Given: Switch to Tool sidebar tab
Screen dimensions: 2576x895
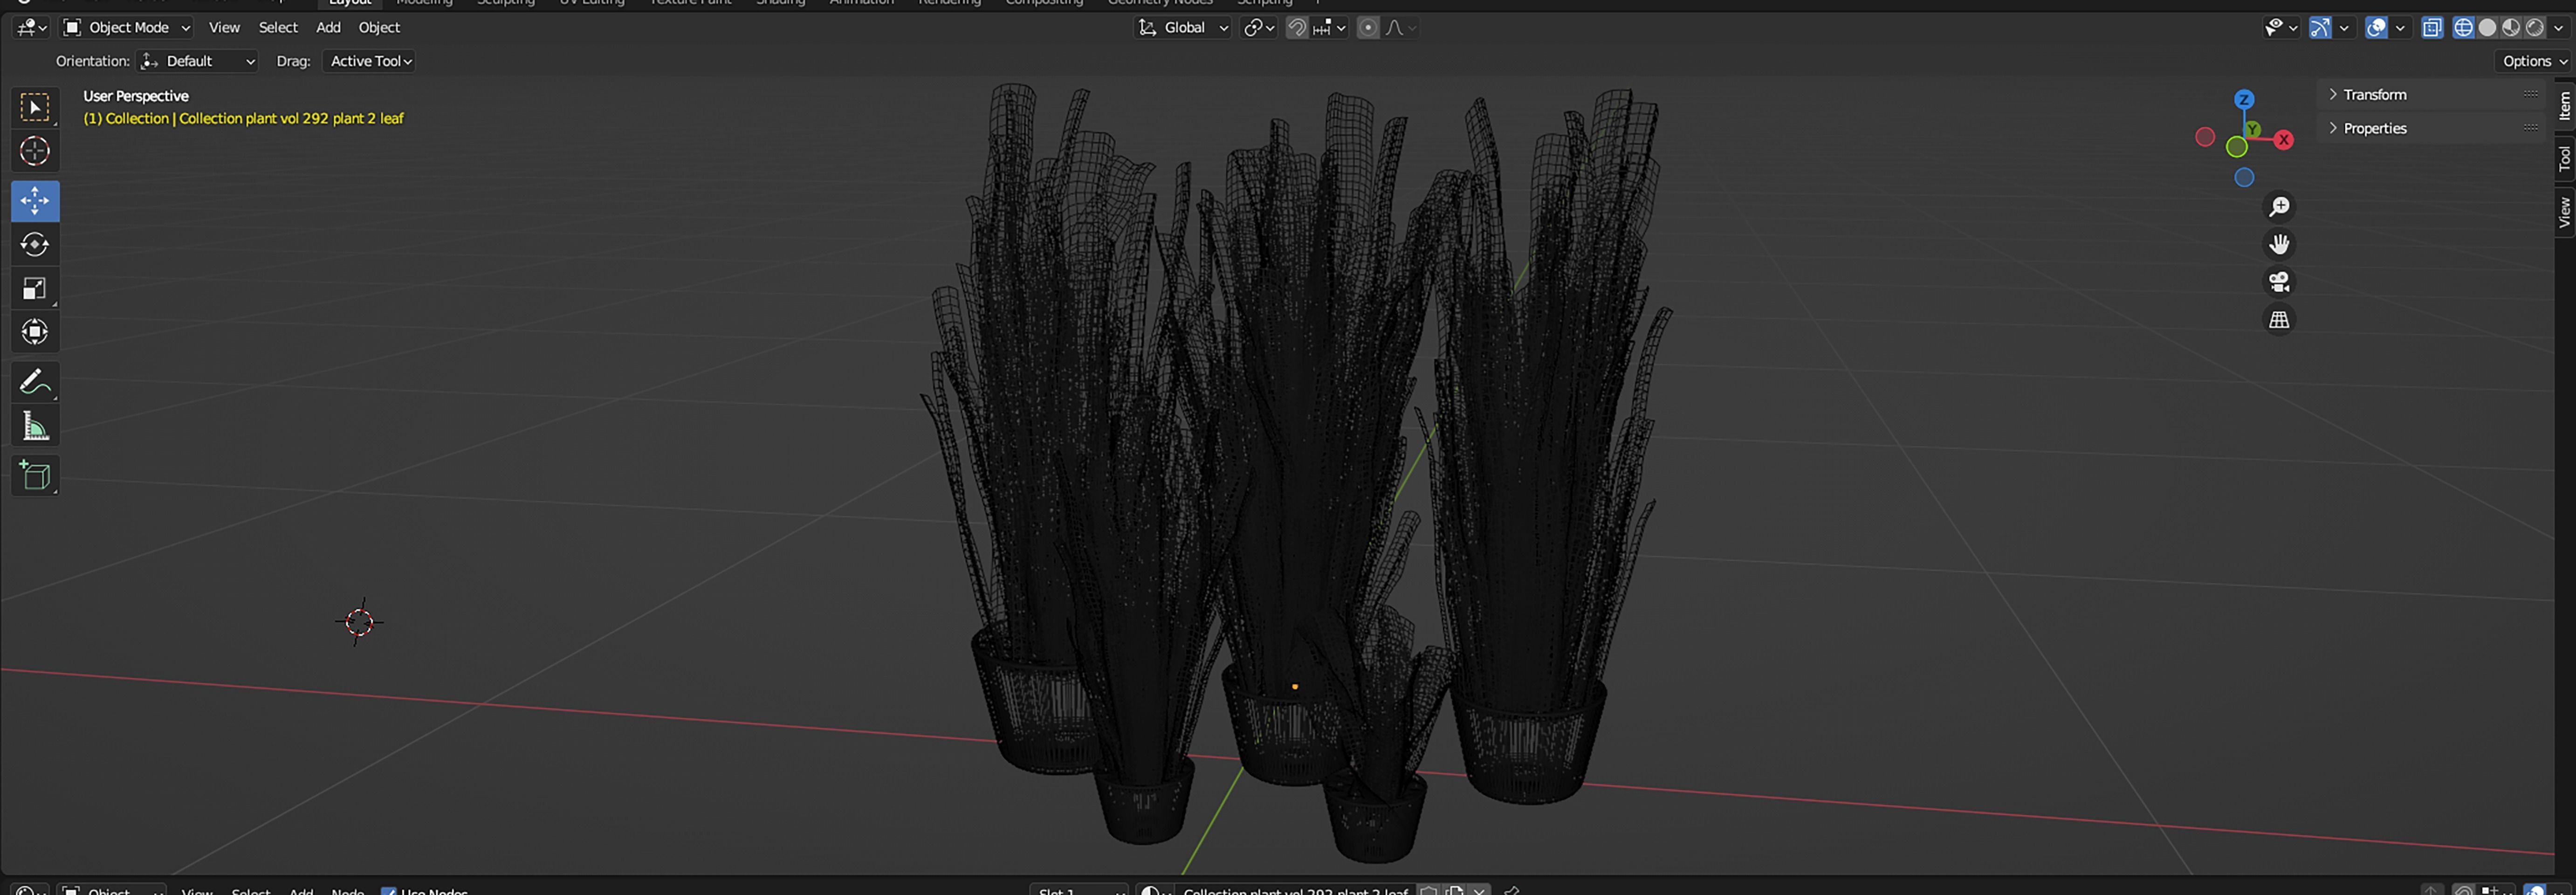Looking at the screenshot, I should (2565, 158).
